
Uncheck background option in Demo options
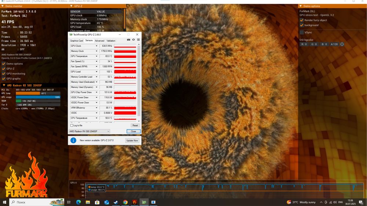(x=302, y=25)
